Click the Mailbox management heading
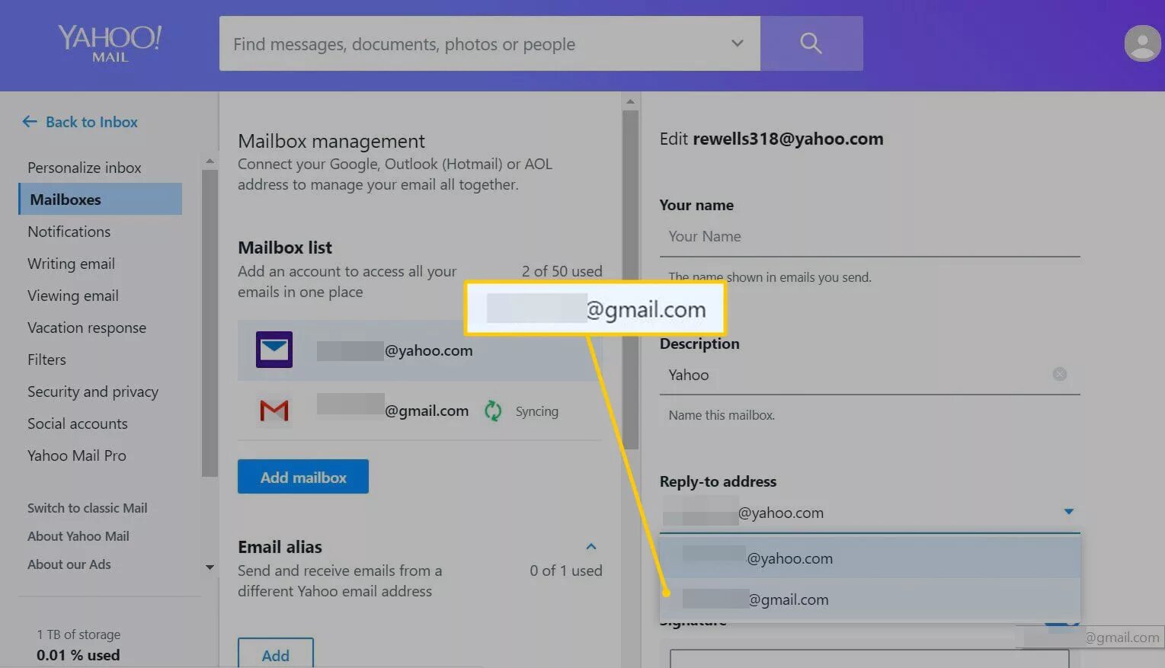Viewport: 1165px width, 668px height. coord(331,141)
